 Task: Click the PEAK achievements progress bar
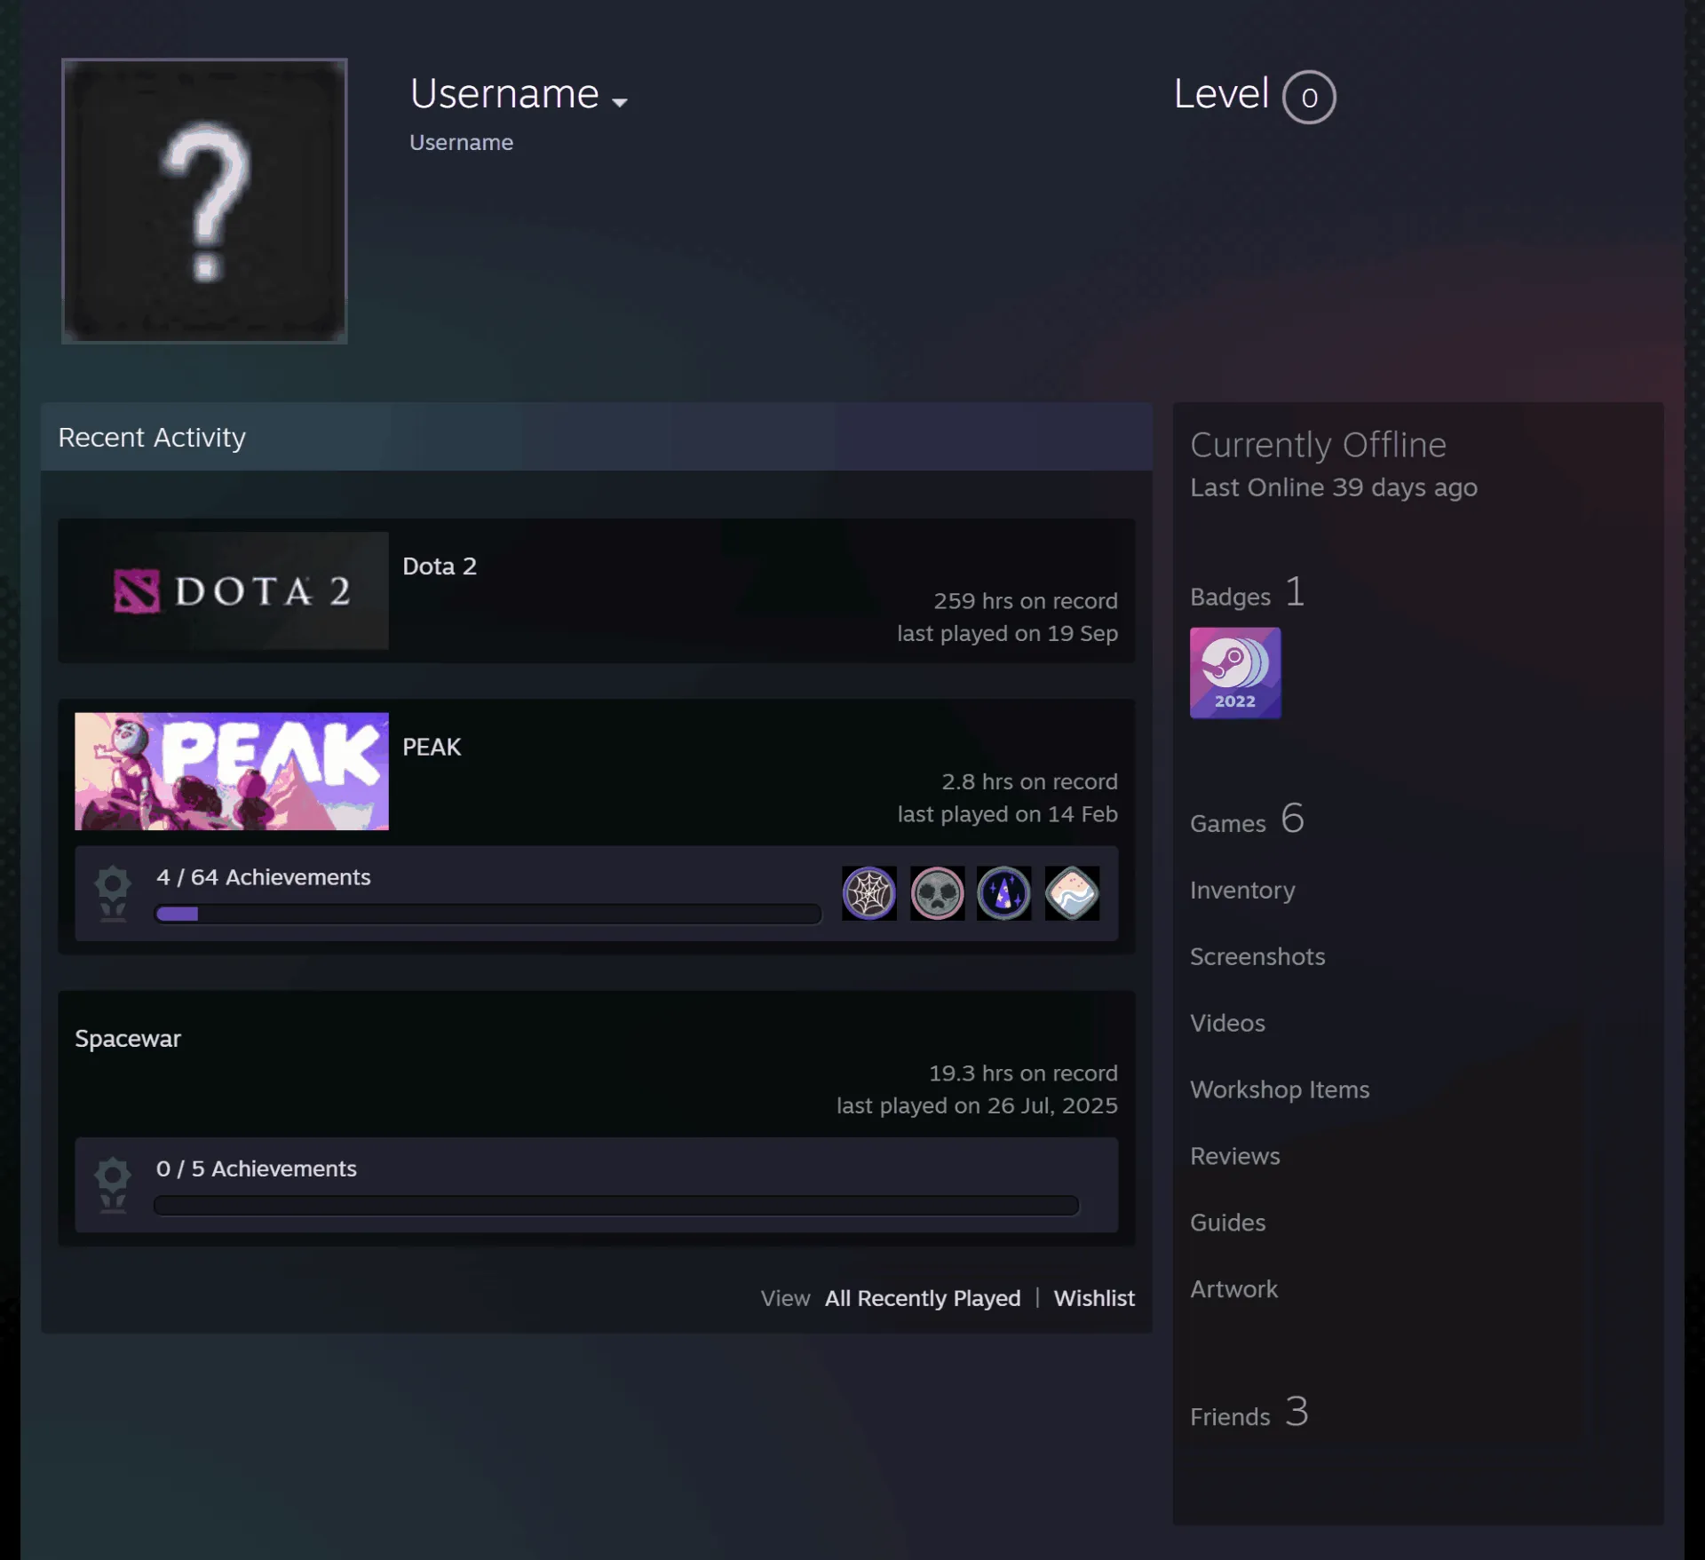tap(488, 914)
